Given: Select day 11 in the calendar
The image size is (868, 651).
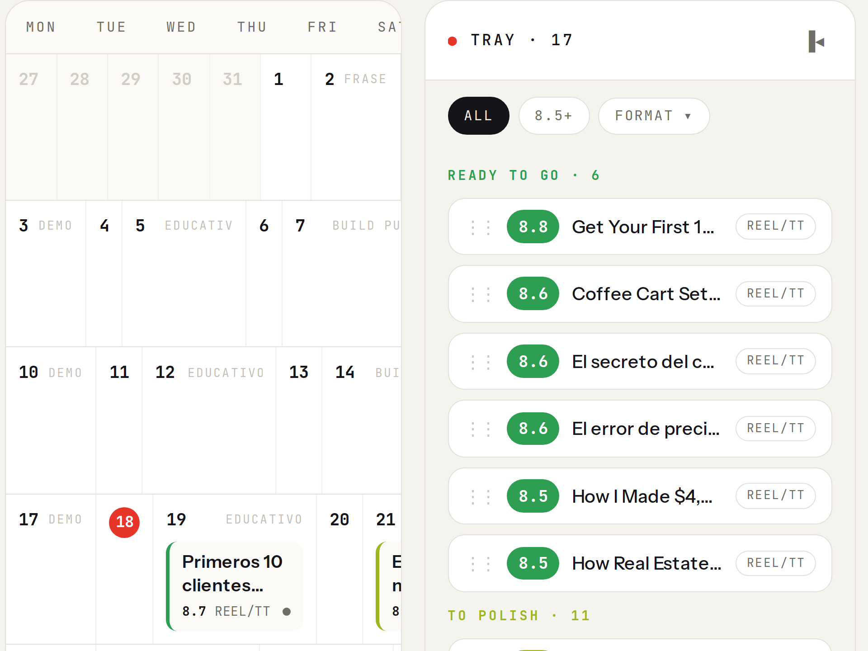Looking at the screenshot, I should pos(119,420).
